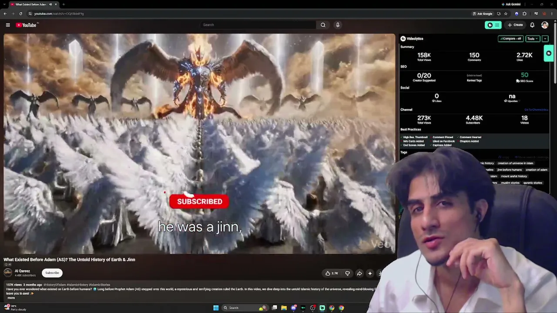Viewport: 557px width, 313px height.
Task: Select the 'mount arafat history' tag
Action: tap(514, 176)
